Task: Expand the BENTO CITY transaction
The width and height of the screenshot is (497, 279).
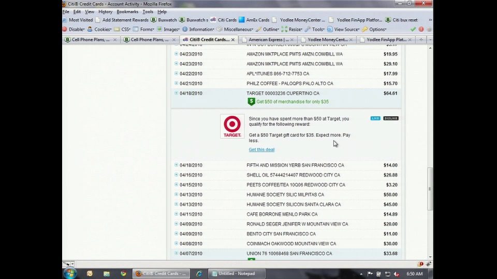Action: pyautogui.click(x=176, y=234)
